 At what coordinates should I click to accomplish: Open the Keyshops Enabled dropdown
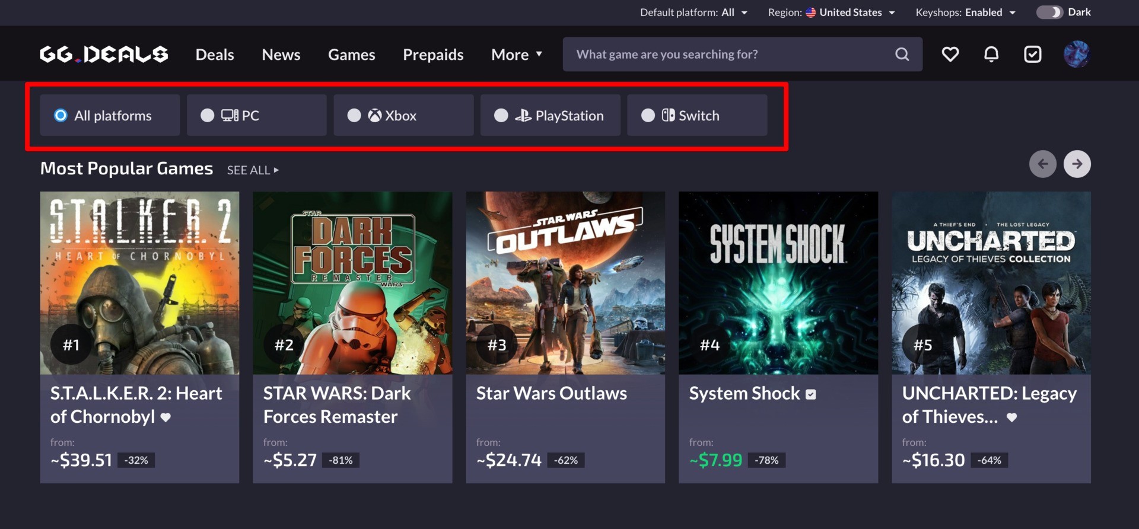(x=966, y=12)
